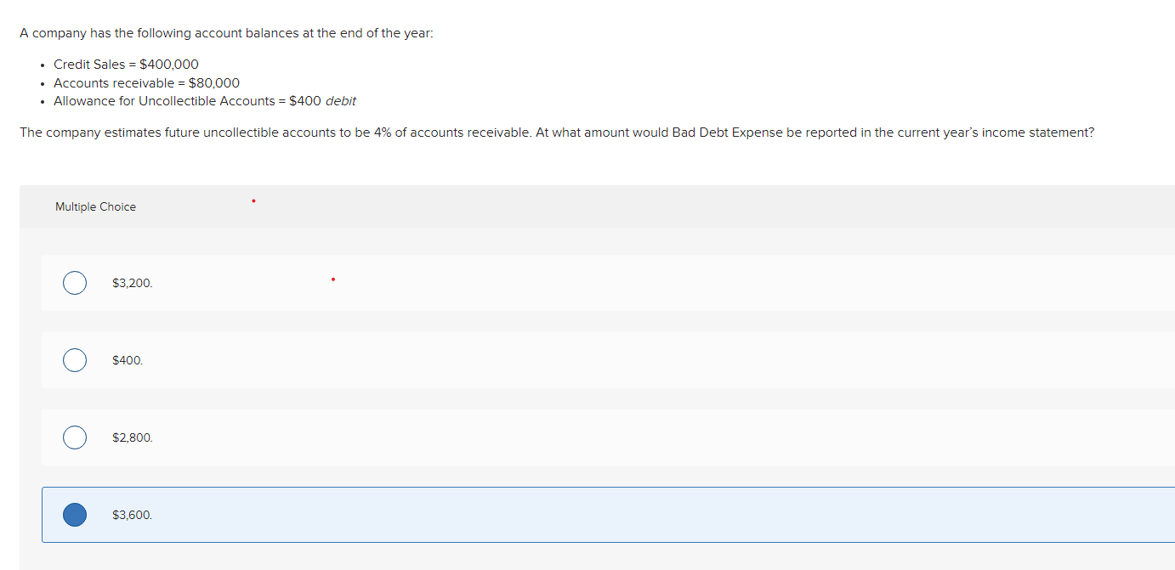Select the $2,800 answer radio button
1175x570 pixels.
point(74,437)
